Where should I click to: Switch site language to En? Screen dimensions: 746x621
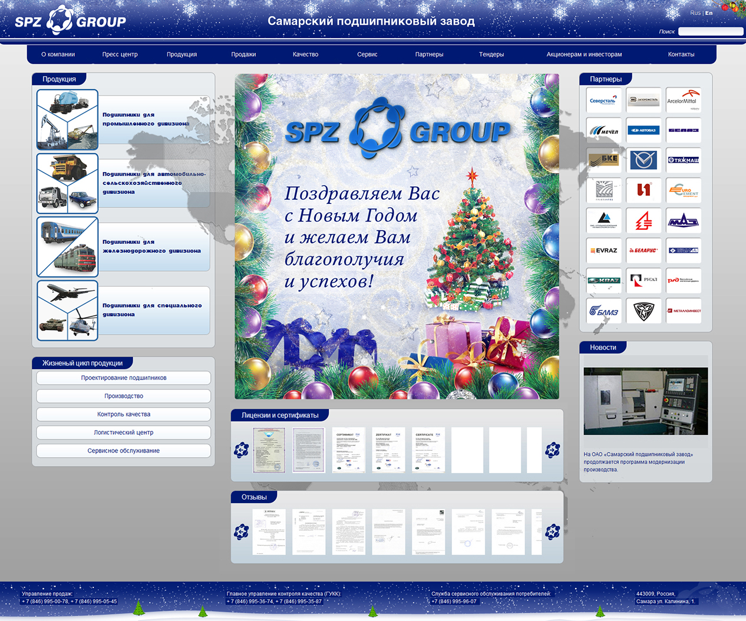click(709, 13)
